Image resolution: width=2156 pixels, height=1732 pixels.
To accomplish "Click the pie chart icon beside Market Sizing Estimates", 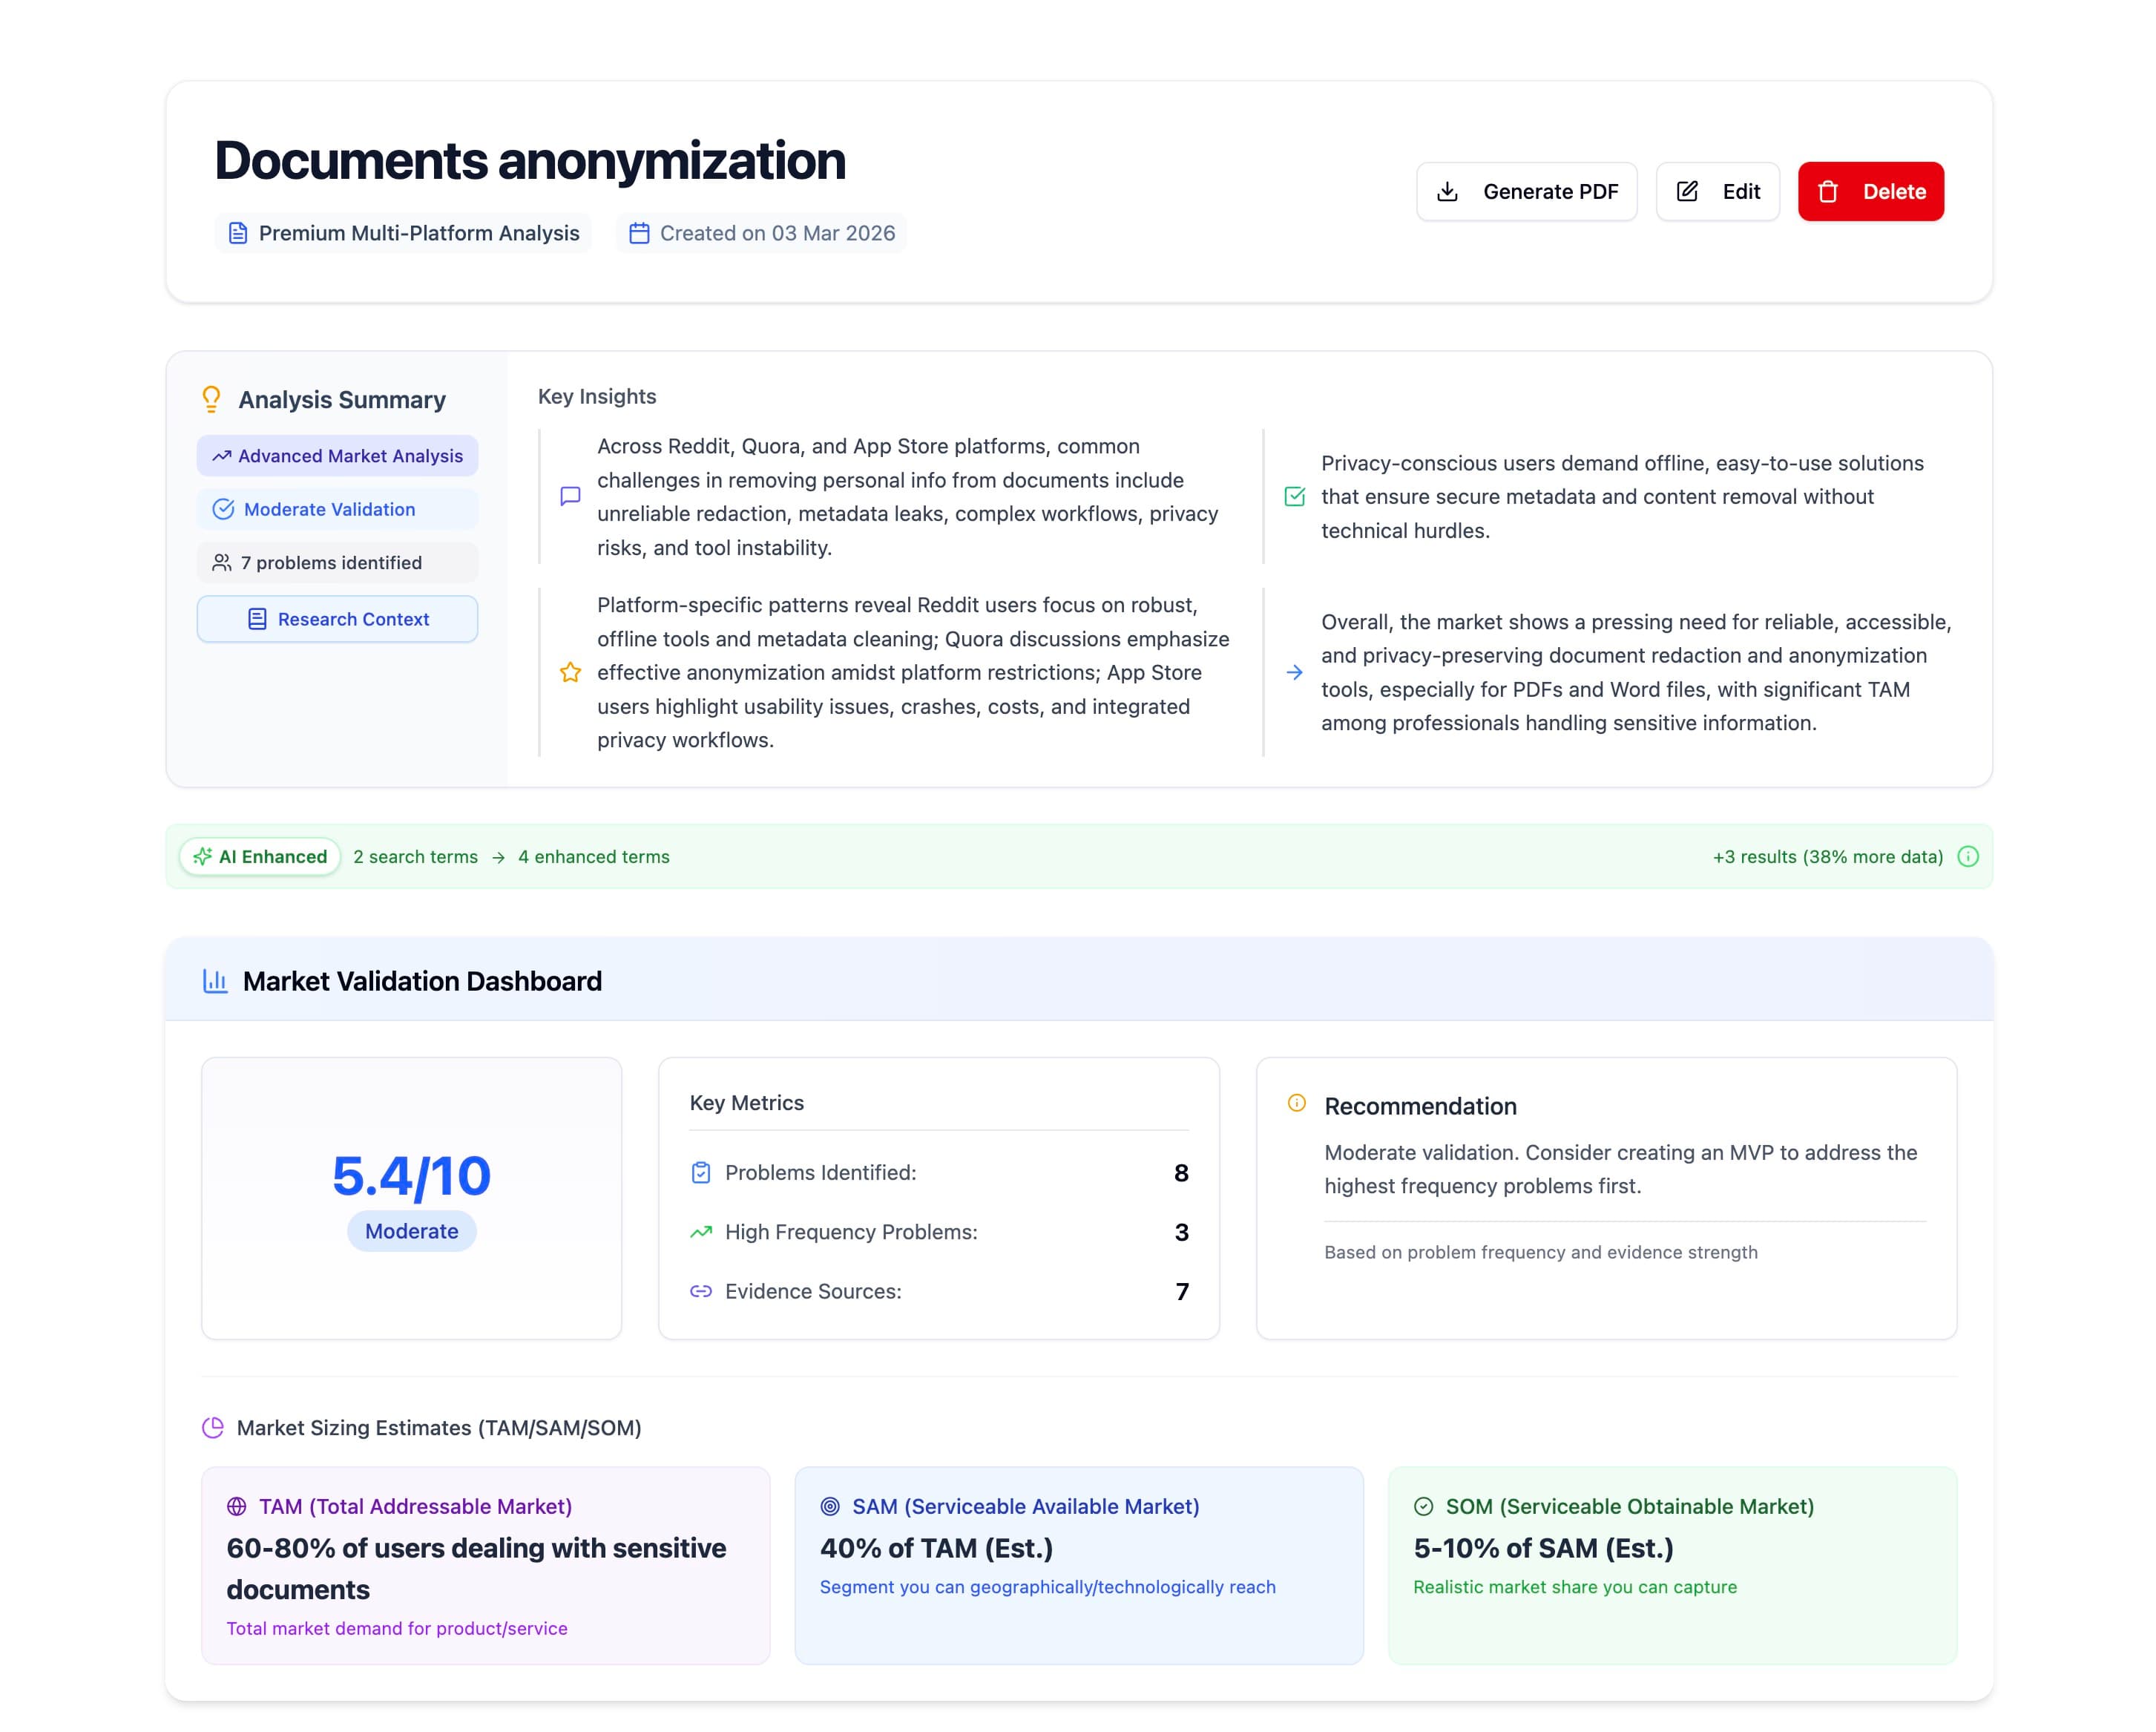I will [213, 1428].
